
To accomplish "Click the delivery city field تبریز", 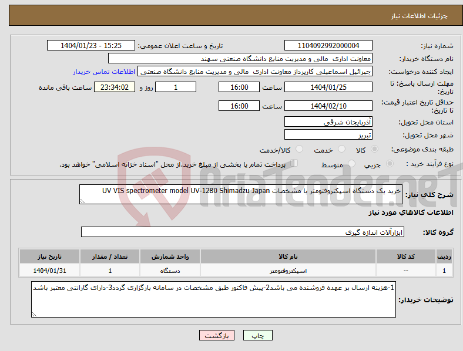I will tap(328, 135).
